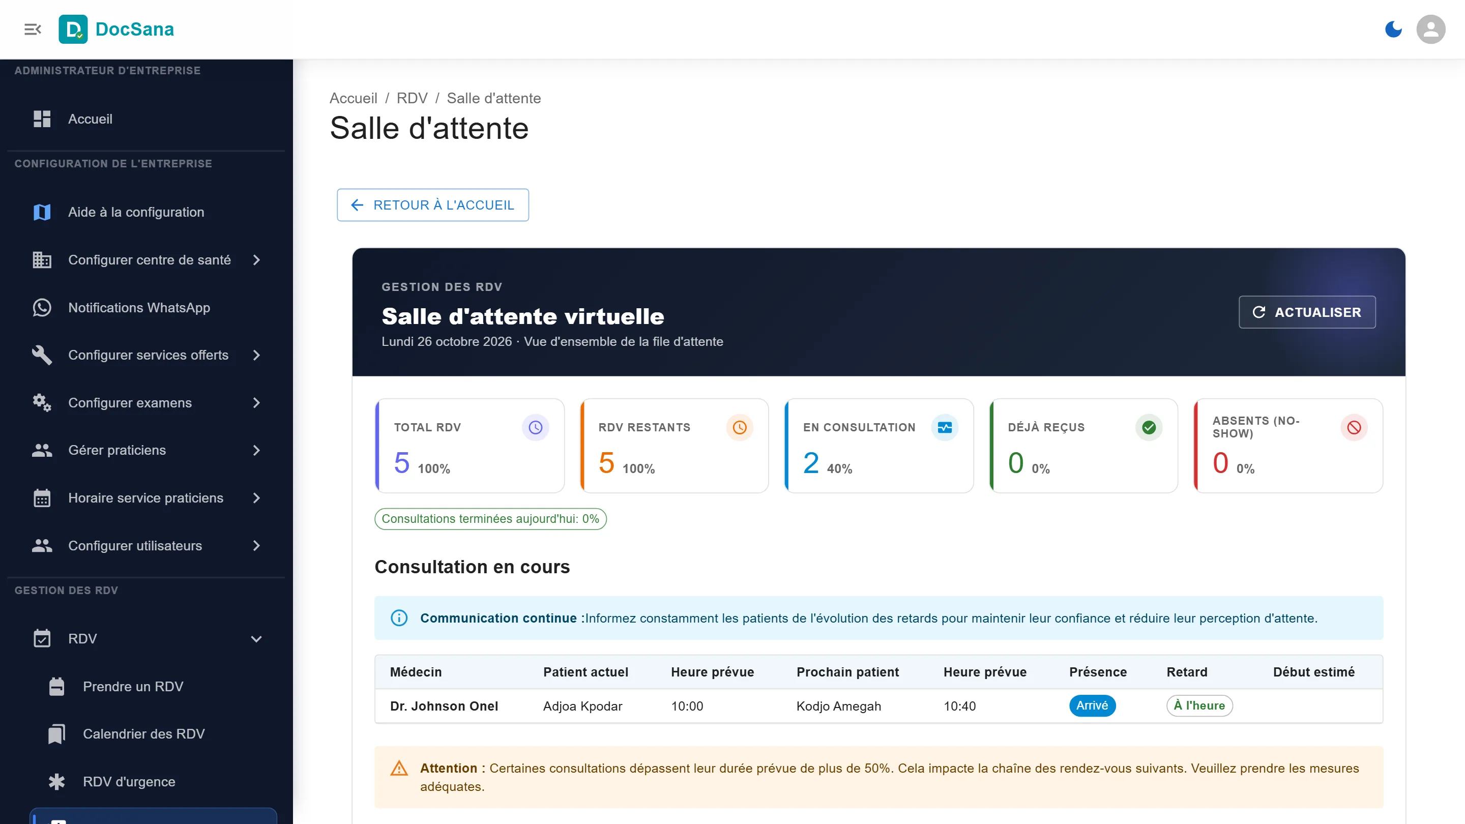This screenshot has width=1465, height=824.
Task: Click the Accueil dashboard sidebar icon
Action: click(42, 119)
